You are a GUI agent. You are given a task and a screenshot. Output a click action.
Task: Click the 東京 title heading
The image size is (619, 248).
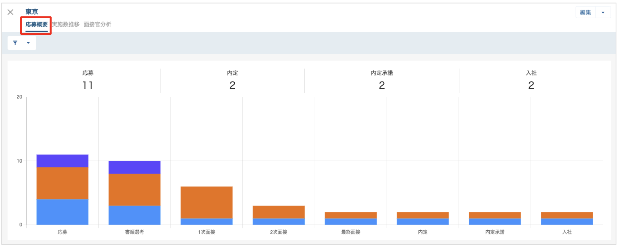pos(32,12)
